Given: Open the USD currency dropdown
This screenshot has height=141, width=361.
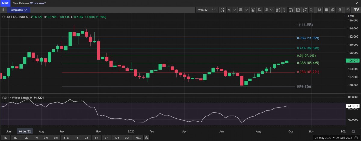Looking at the screenshot, I should (352, 16).
